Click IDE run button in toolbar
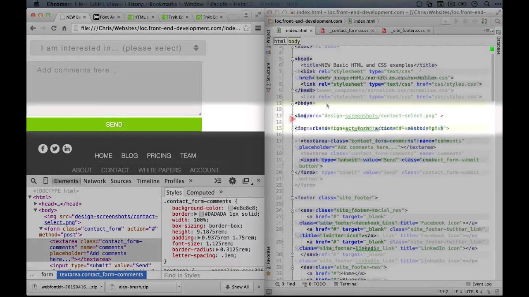Image resolution: width=529 pixels, height=297 pixels. tap(457, 21)
